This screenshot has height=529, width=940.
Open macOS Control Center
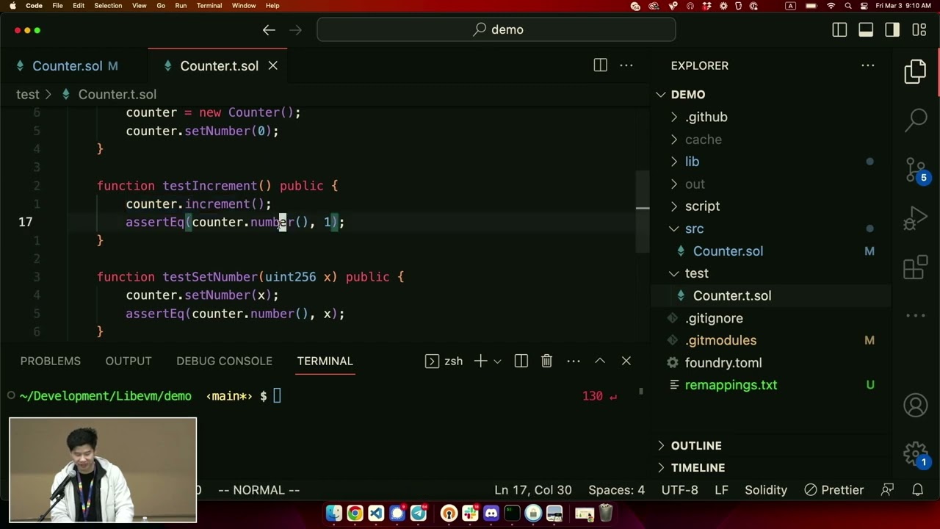pos(864,6)
